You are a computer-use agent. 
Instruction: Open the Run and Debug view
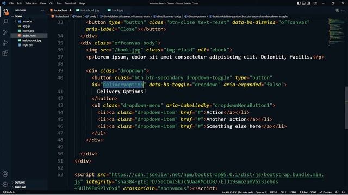[x=5, y=43]
